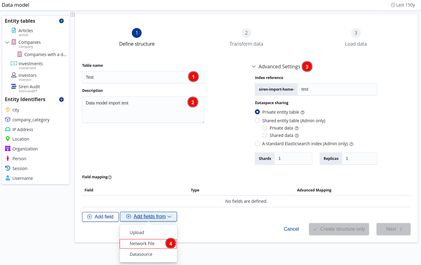Select Private entity table radio option
The height and width of the screenshot is (265, 421).
[257, 112]
